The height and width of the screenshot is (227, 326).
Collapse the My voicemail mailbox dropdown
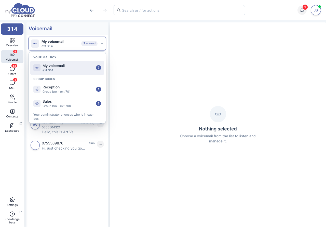[x=67, y=44]
